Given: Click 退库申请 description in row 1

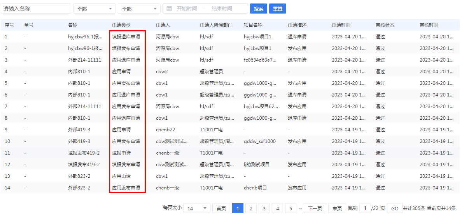Looking at the screenshot, I should coord(297,37).
